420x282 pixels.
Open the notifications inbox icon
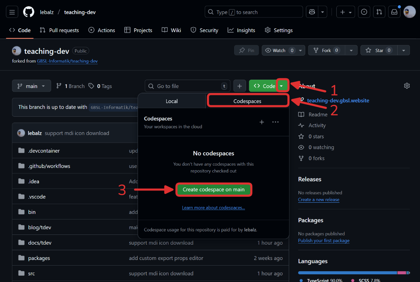tap(394, 12)
